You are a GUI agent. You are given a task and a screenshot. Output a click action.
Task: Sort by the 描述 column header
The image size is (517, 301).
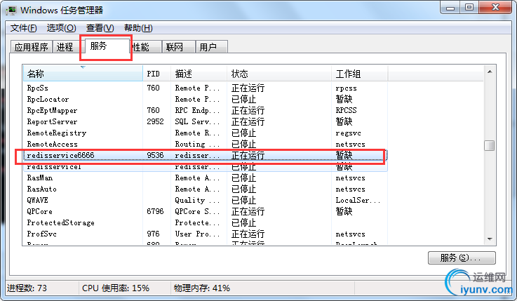(x=199, y=74)
